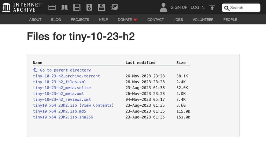The image size is (266, 150).
Task: Open the Texts book icon
Action: [x=64, y=7]
